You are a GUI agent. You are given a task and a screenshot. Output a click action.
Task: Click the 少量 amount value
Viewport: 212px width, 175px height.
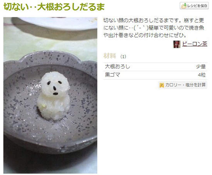tap(201, 66)
